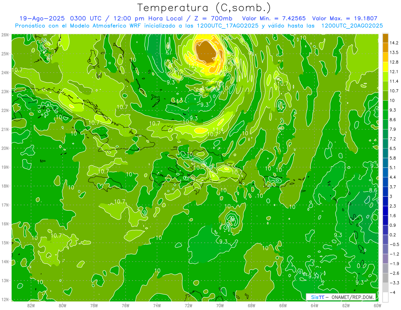Pick teal legend swatch between 5.8 and 6.5
This screenshot has height=310, width=401.
click(385, 153)
